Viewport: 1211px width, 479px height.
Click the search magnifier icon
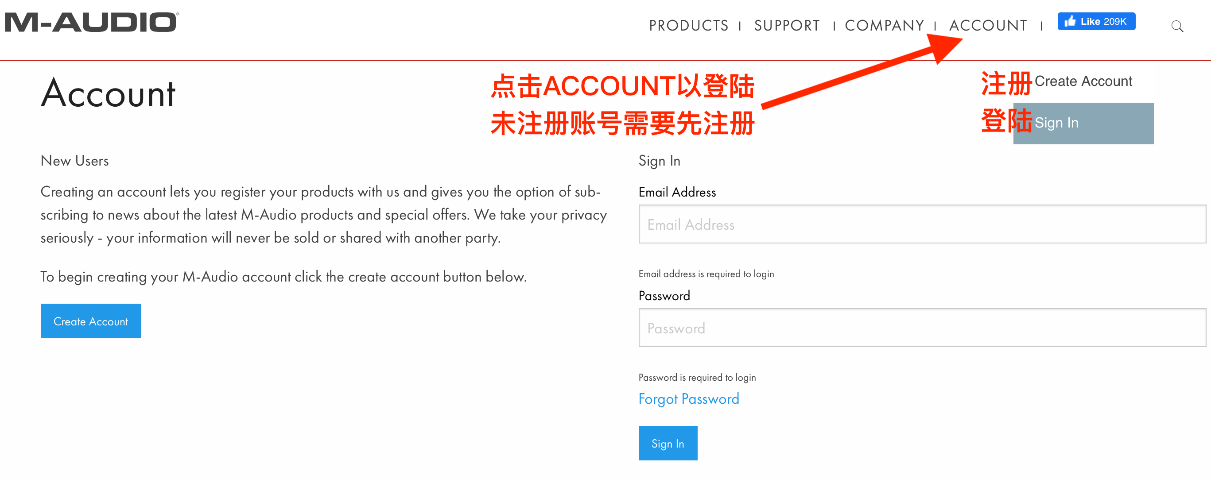[1177, 26]
